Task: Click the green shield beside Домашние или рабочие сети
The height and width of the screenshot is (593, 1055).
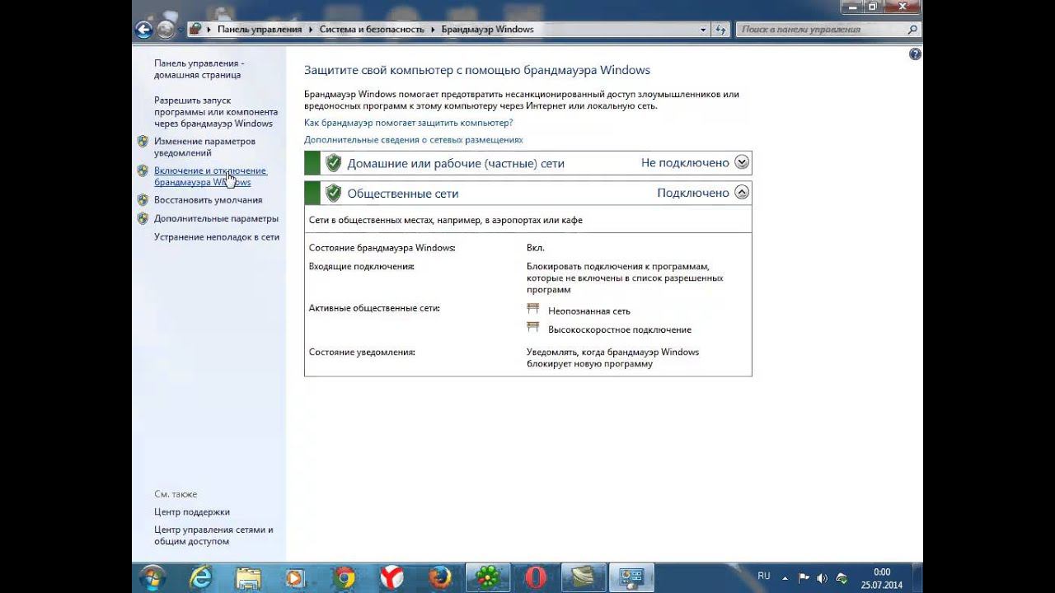Action: pyautogui.click(x=333, y=163)
